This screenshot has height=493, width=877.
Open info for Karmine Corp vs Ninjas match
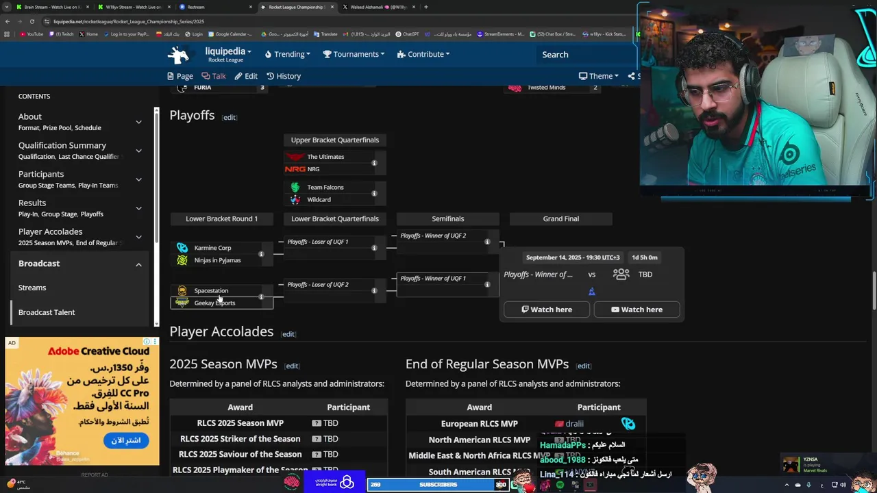click(x=261, y=254)
